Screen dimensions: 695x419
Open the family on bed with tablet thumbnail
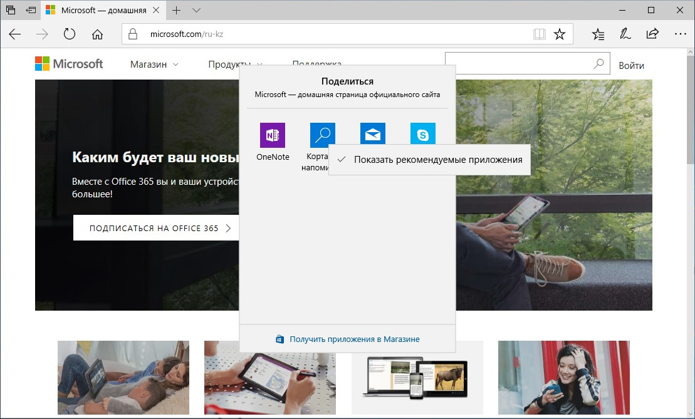pos(123,378)
